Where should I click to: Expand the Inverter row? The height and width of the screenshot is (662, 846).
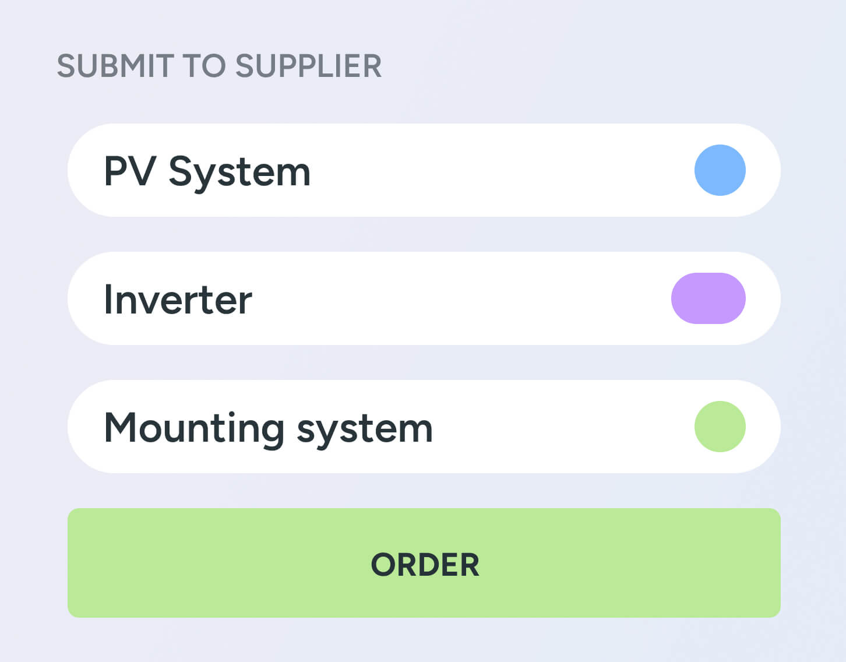(424, 298)
